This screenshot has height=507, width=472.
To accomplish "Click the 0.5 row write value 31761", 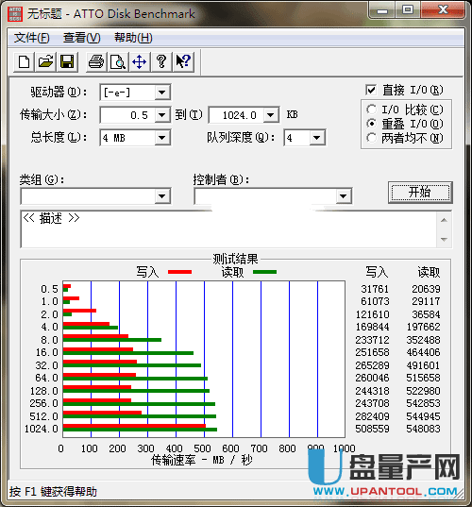I will 375,289.
